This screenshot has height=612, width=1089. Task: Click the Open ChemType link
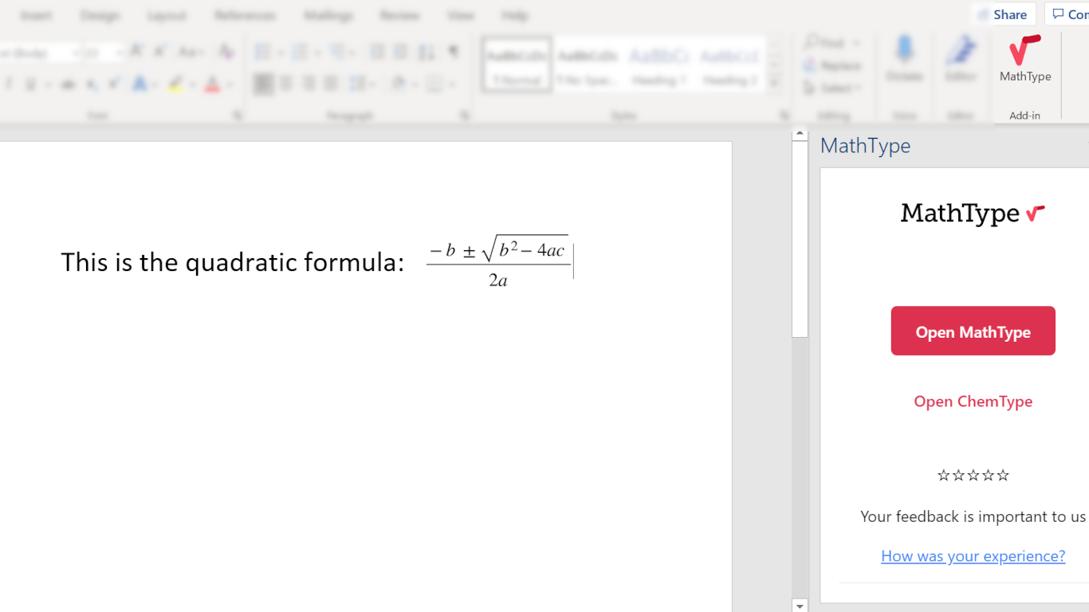pos(973,402)
